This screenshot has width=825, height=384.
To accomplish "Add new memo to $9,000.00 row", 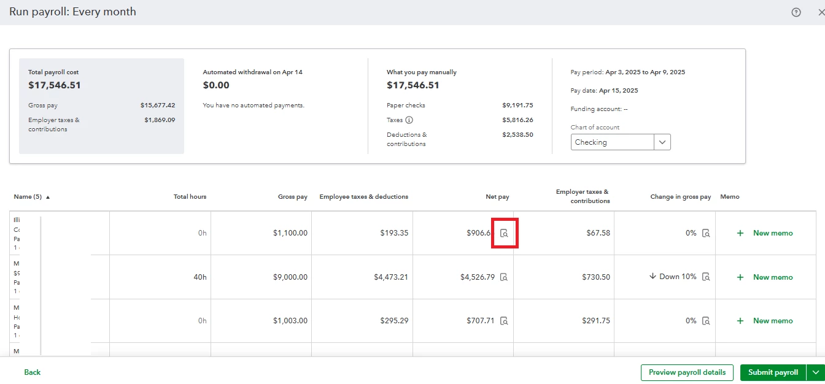I will click(x=765, y=277).
